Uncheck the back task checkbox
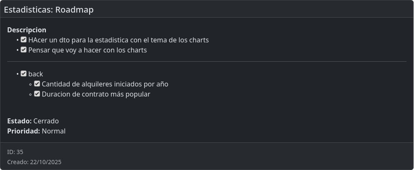 (24, 73)
